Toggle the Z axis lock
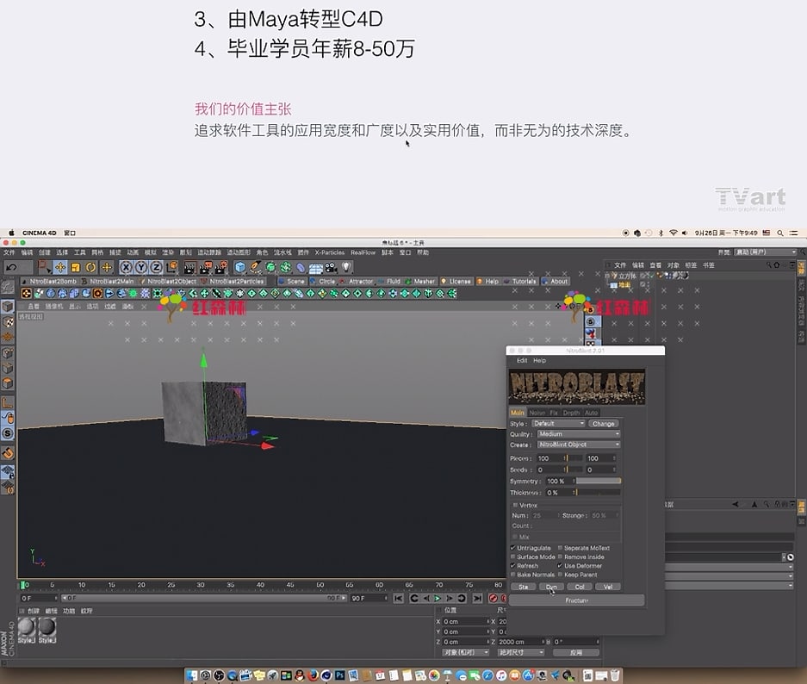 click(x=157, y=267)
